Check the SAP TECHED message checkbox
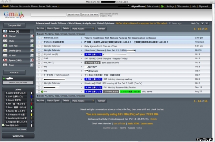This screenshot has width=215, height=142. (x=39, y=59)
